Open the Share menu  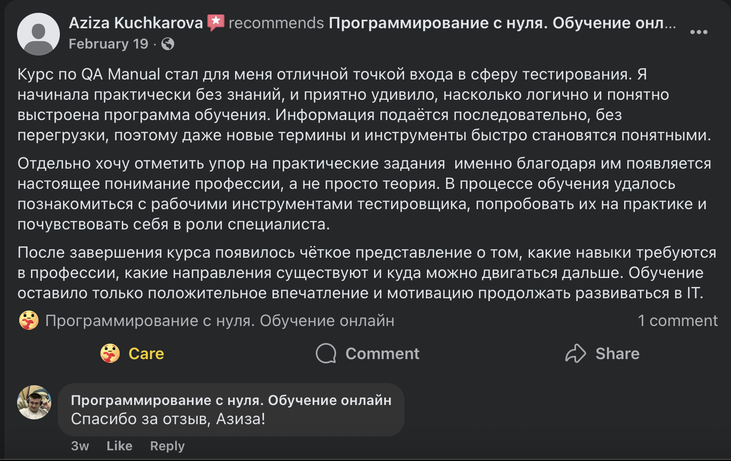pos(602,353)
